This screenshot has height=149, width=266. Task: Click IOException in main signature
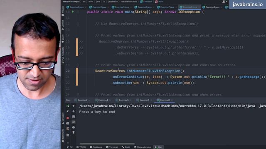[189, 12]
